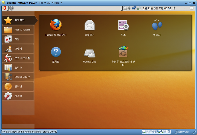The image size is (197, 135).
Task: Open the Help (도움말) question-mark icon
Action: [x=56, y=52]
